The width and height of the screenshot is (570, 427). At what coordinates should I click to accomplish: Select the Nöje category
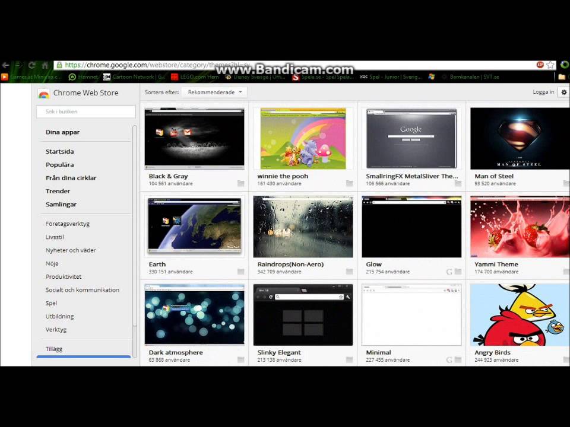coord(52,263)
